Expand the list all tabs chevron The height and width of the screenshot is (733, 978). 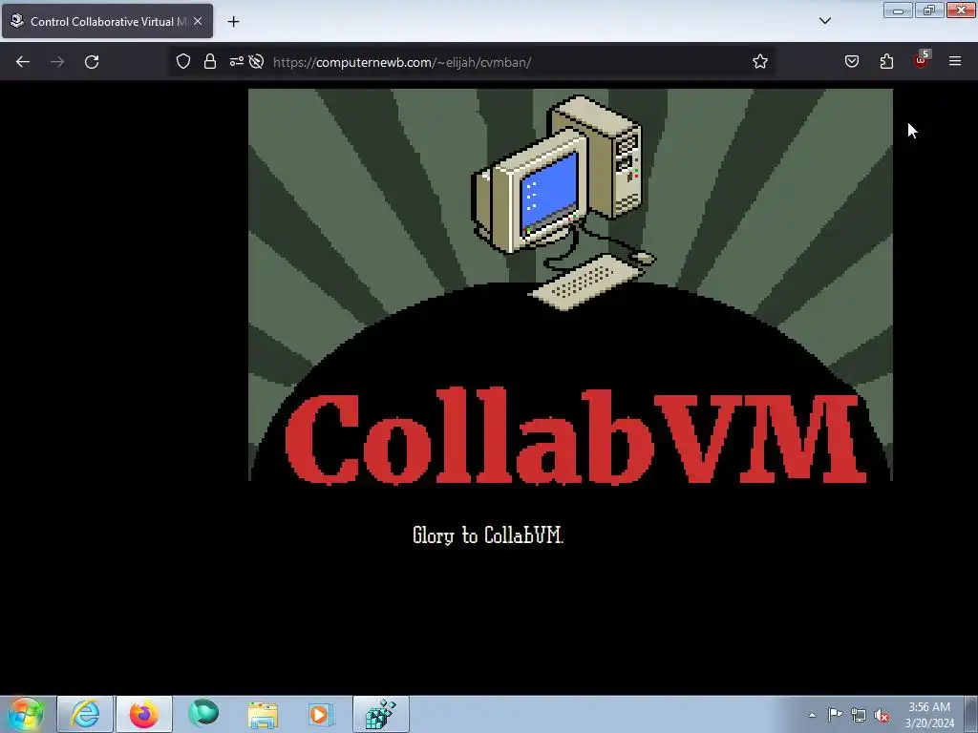click(824, 21)
